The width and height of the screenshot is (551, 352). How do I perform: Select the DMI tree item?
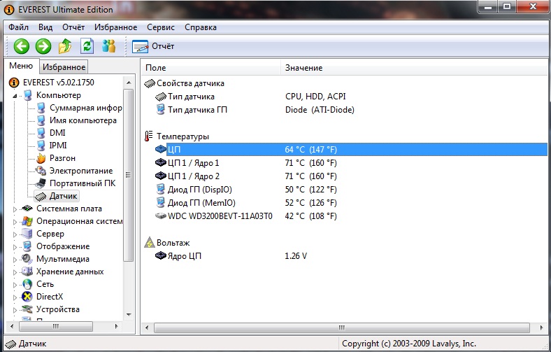[57, 133]
